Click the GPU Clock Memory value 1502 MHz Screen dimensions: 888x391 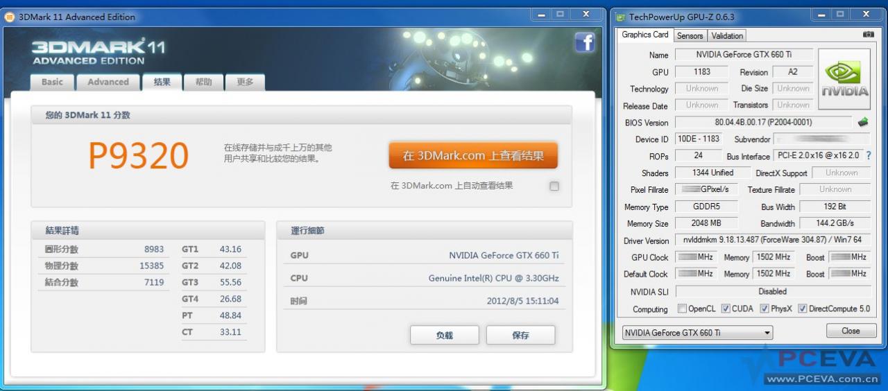pyautogui.click(x=774, y=257)
